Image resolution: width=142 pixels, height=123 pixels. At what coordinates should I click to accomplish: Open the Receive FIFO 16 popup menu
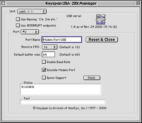[x=50, y=47]
